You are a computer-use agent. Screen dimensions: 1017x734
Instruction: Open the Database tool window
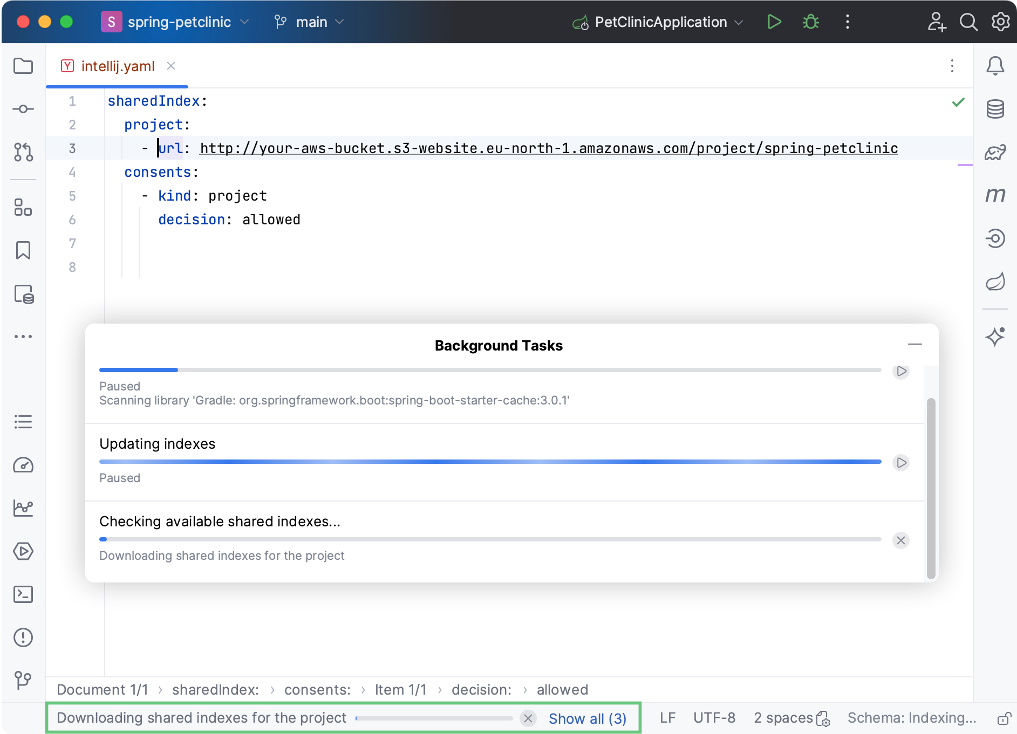click(995, 109)
